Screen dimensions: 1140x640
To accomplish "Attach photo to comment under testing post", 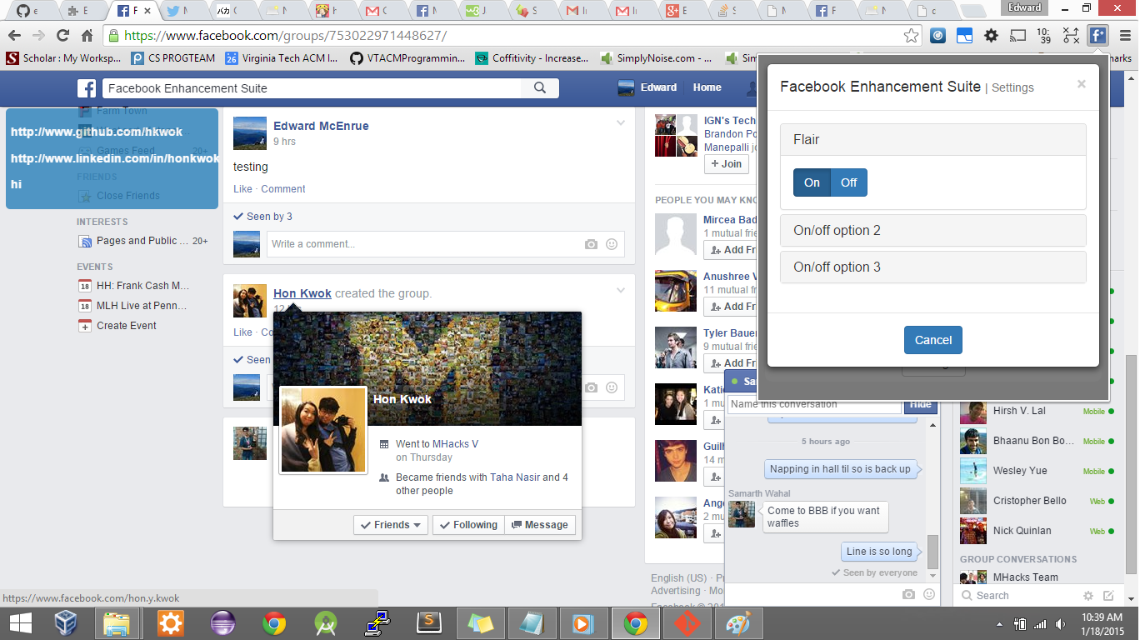I will pos(591,244).
